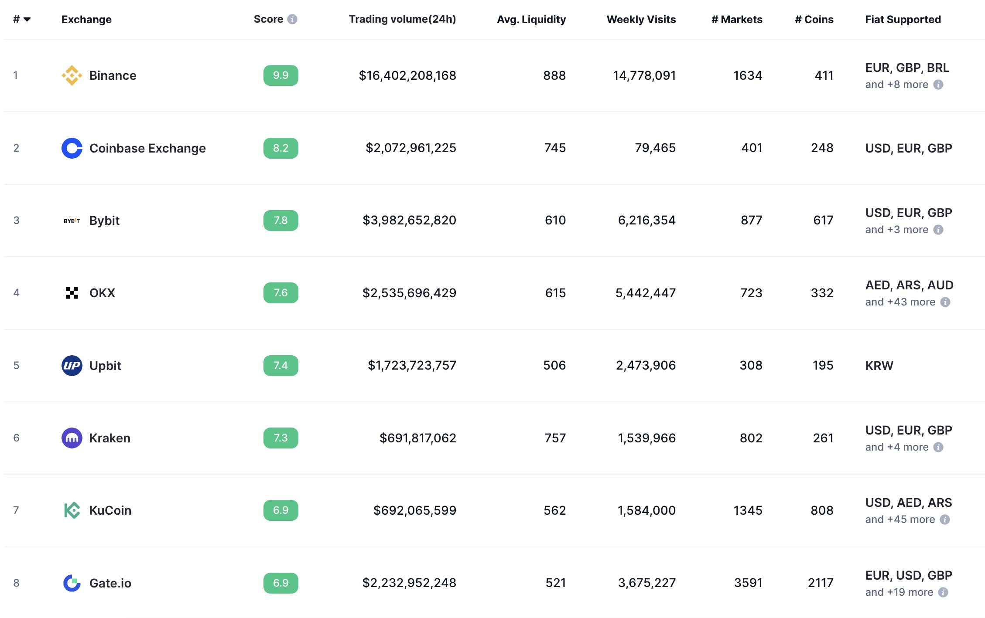Click Gate.io volume $2,232,952,248
Image resolution: width=985 pixels, height=618 pixels.
point(410,583)
